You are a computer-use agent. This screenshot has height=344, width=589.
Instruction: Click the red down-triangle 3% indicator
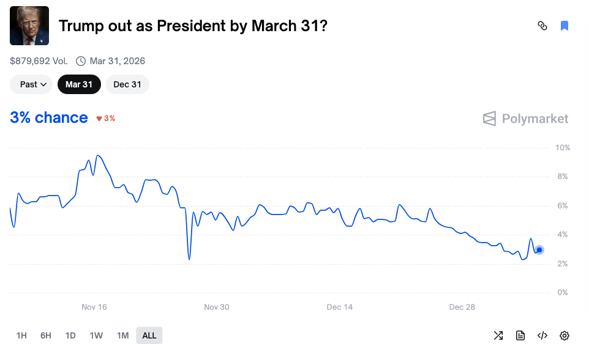[x=106, y=119]
